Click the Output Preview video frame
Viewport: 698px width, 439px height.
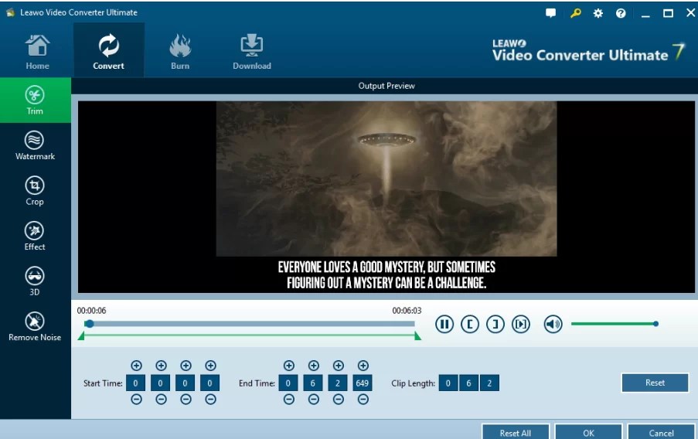point(386,197)
